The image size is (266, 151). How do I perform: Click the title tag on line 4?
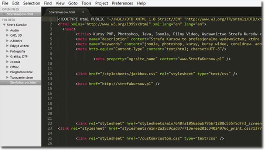coord(83,34)
